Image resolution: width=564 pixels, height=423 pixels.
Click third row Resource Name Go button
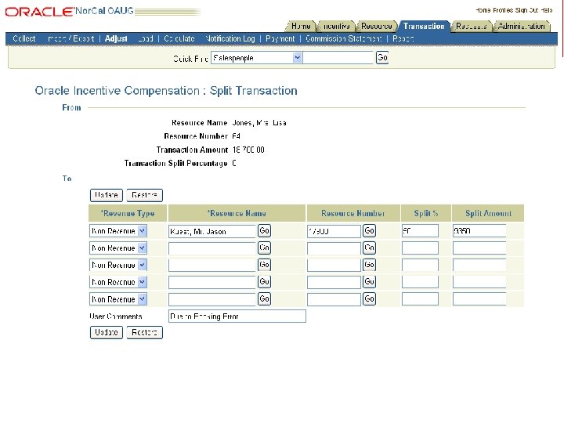point(264,265)
